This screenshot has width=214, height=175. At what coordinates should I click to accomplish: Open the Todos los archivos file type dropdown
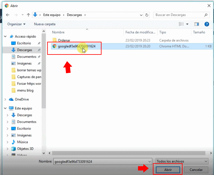click(182, 161)
